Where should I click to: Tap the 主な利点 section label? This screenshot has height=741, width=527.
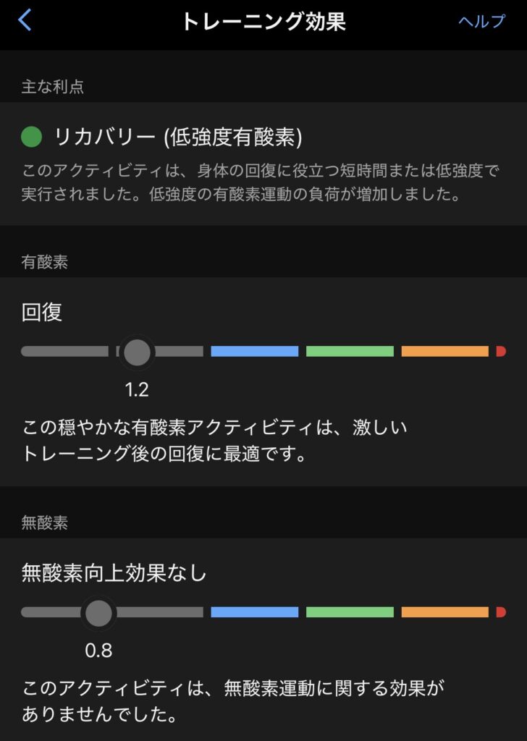53,87
